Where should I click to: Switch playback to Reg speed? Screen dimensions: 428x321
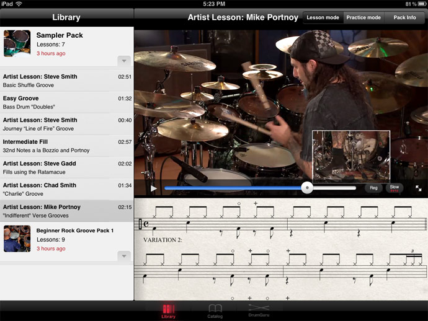pos(373,188)
